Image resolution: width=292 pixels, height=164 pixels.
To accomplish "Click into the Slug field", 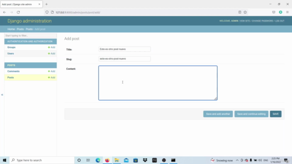I will coord(125,59).
